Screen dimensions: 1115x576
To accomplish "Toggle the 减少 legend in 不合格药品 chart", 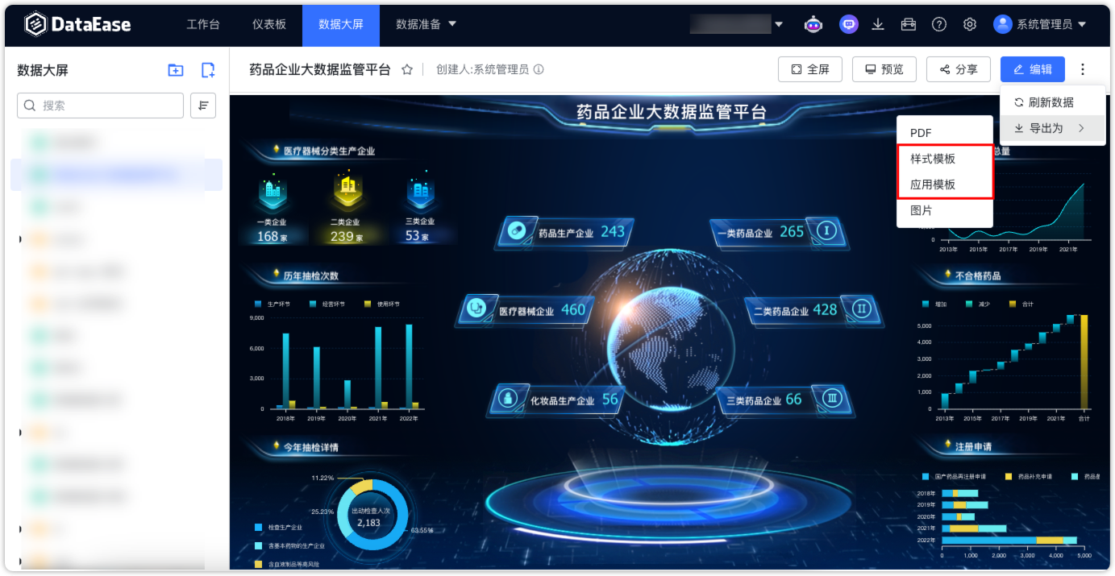I will coord(979,304).
